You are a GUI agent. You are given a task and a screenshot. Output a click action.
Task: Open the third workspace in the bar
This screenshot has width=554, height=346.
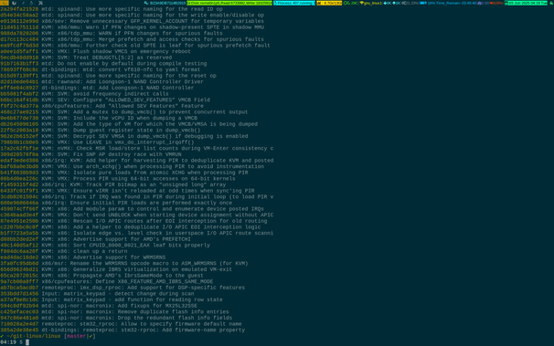[23, 3]
